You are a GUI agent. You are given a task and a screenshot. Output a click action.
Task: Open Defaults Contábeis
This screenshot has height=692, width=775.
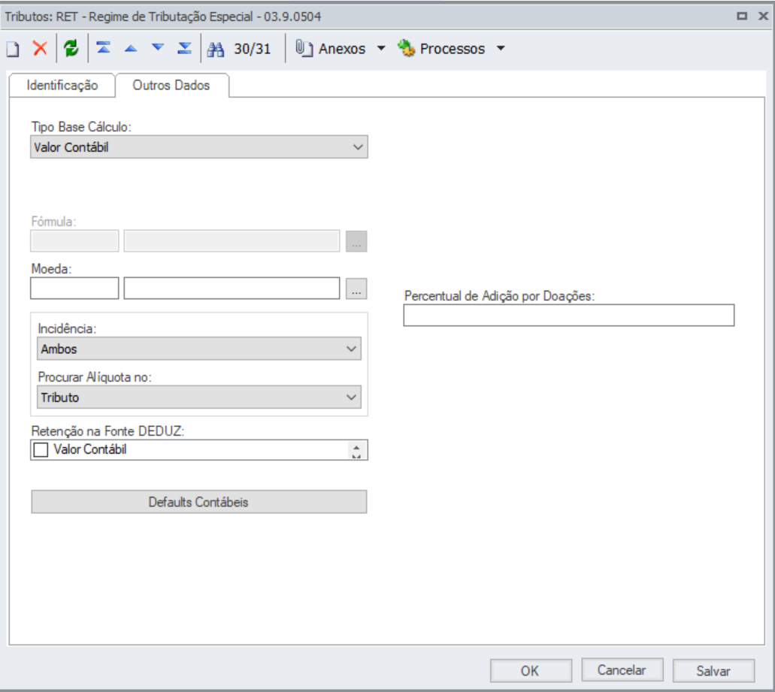coord(199,502)
